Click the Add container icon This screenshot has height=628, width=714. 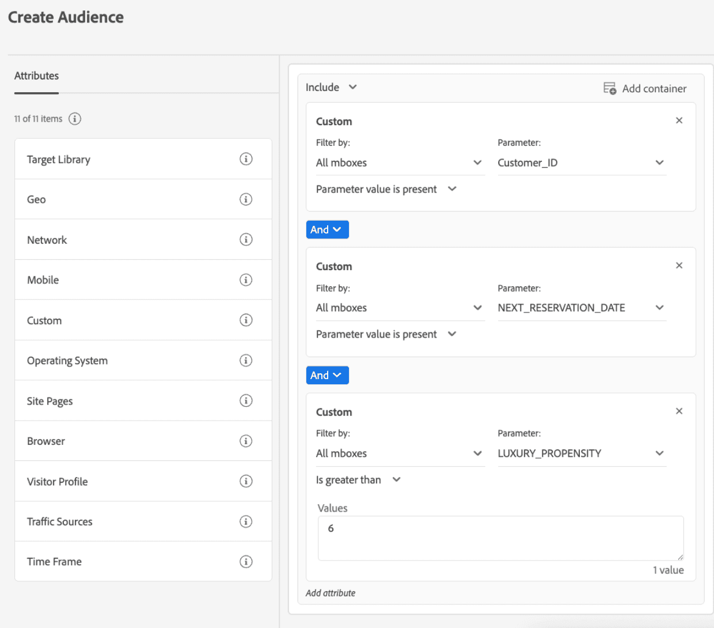610,88
